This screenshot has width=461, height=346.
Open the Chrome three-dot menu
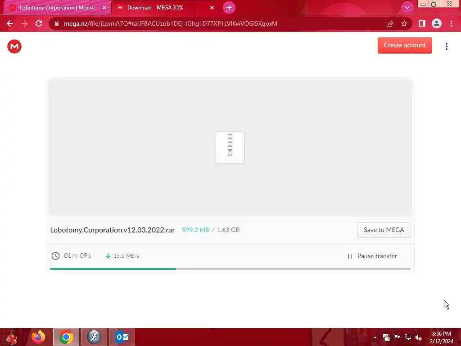tap(451, 23)
